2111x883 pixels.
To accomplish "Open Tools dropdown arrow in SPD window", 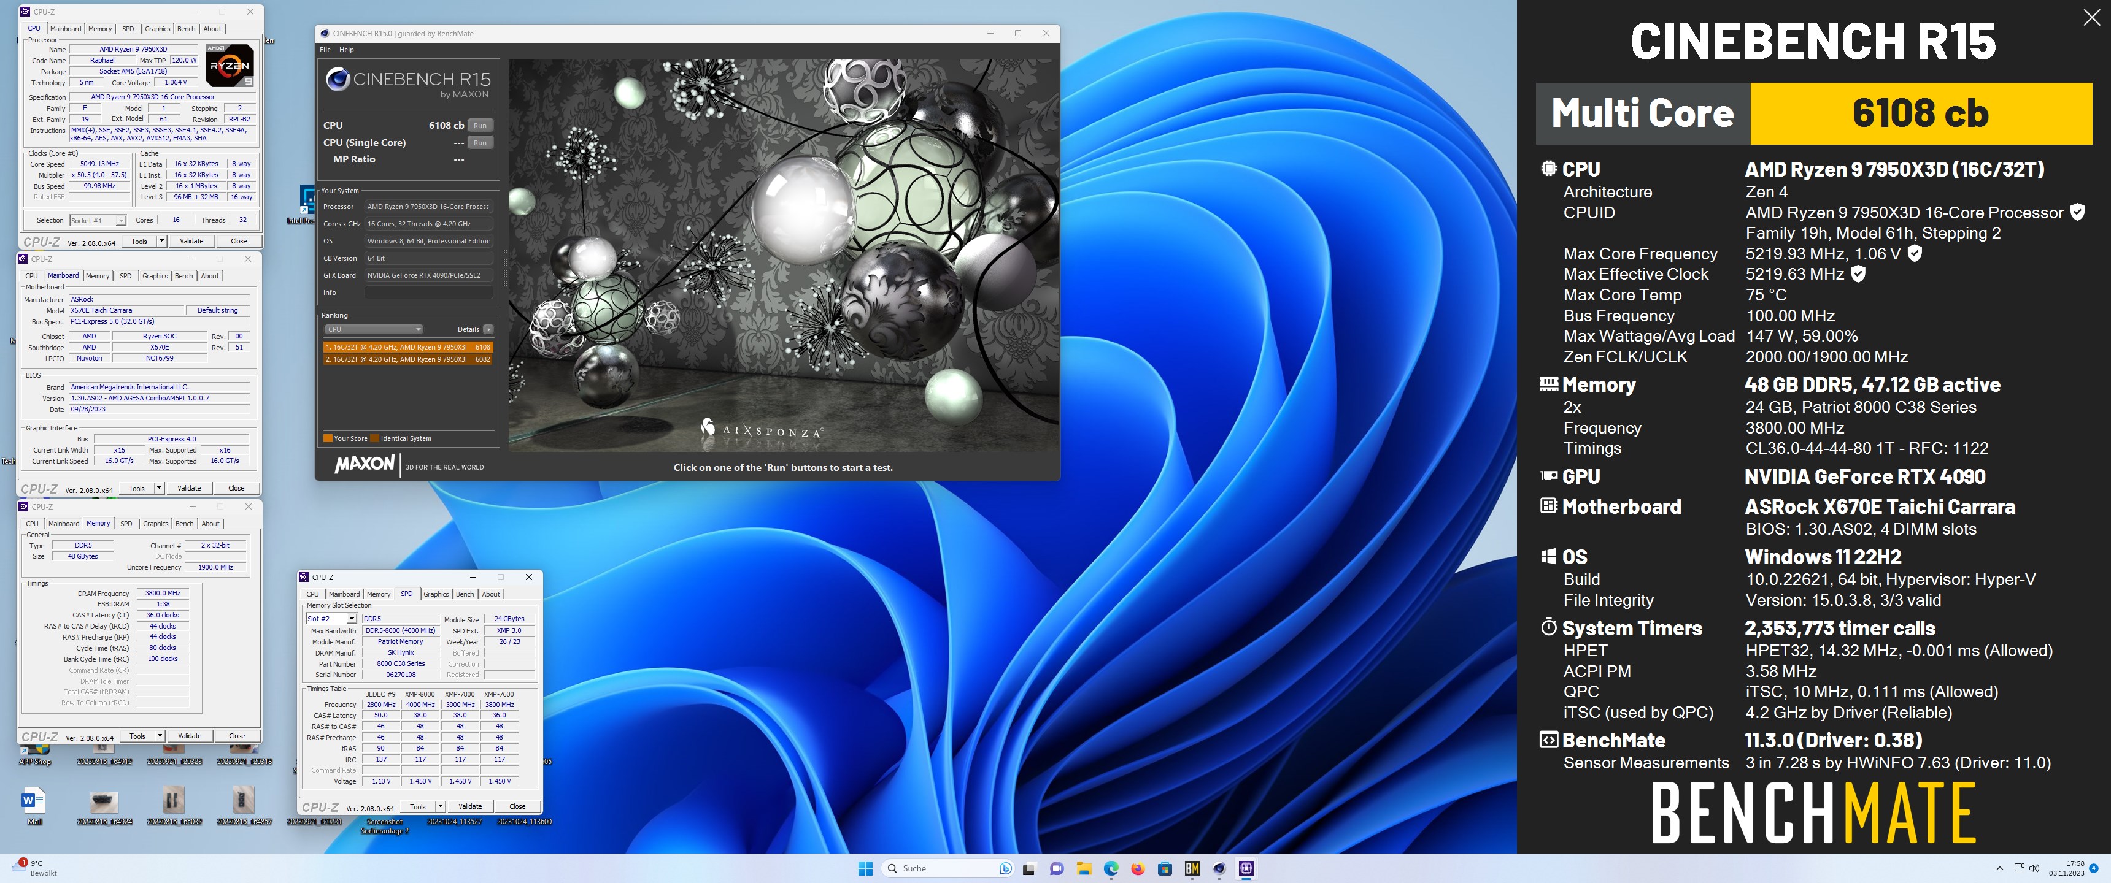I will [440, 806].
